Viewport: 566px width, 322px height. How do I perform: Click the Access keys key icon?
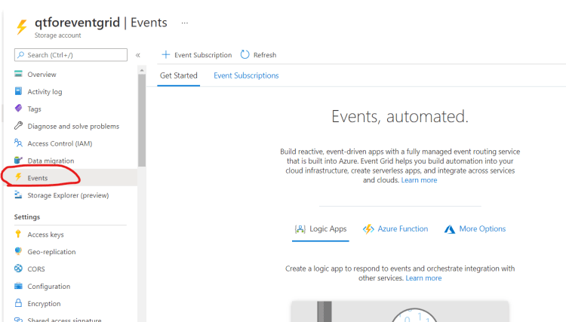[x=18, y=234]
